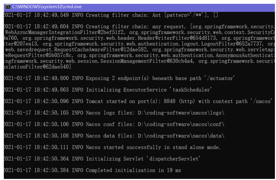Viewport: 276px width, 180px height.
Task: Click the timestamp 18:42:50,384
Action: pos(51,170)
